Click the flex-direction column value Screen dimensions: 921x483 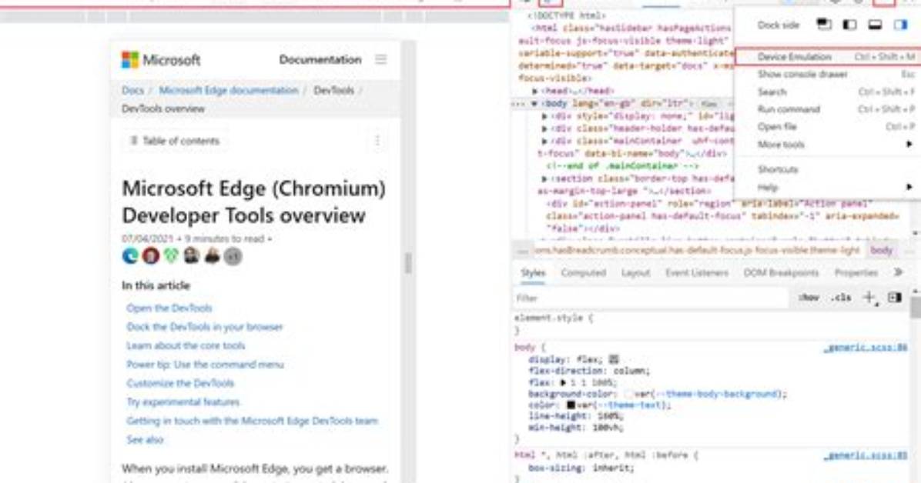point(630,371)
